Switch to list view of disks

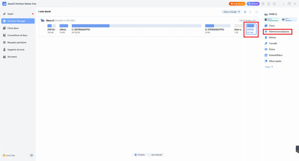pyautogui.click(x=250, y=12)
